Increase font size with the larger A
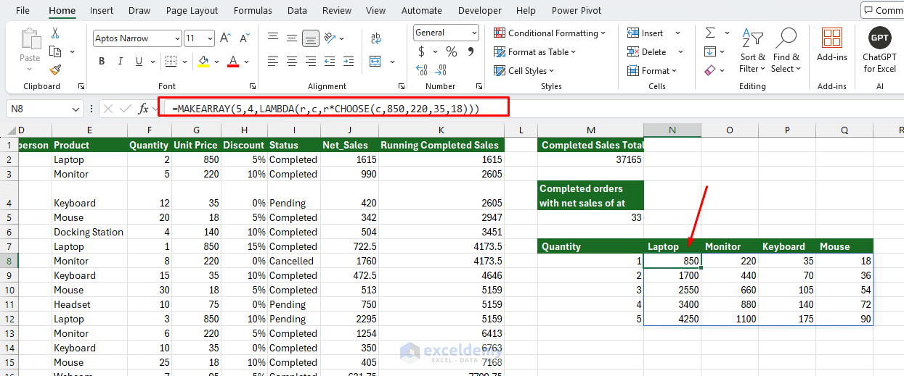 coord(225,38)
